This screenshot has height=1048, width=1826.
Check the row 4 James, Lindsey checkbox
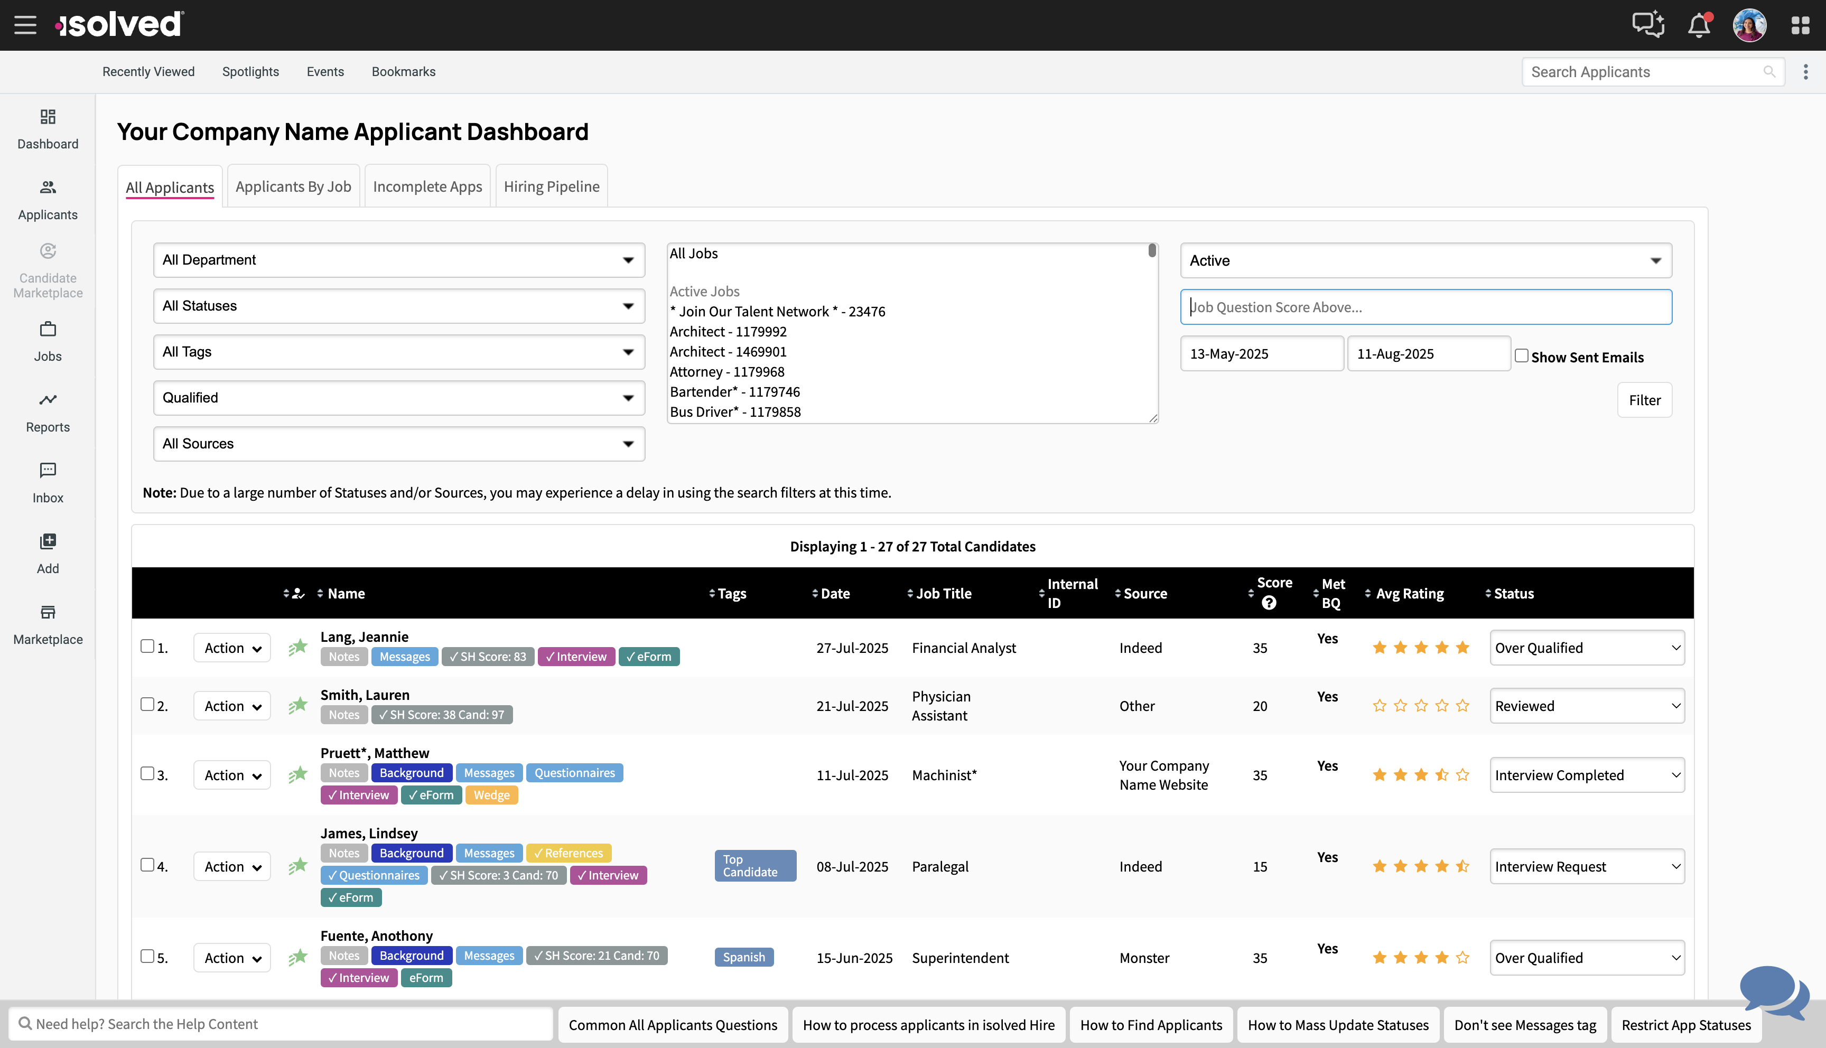pyautogui.click(x=147, y=865)
